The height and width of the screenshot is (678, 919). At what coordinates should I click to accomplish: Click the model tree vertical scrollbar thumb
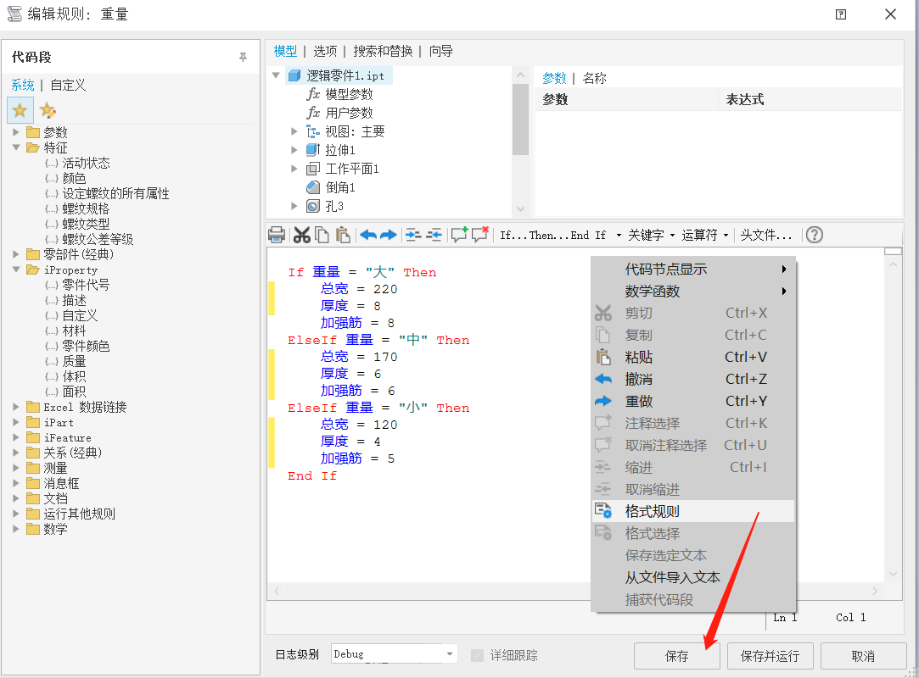tap(520, 119)
